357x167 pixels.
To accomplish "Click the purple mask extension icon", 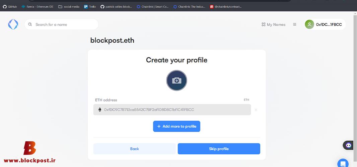I will [x=348, y=145].
